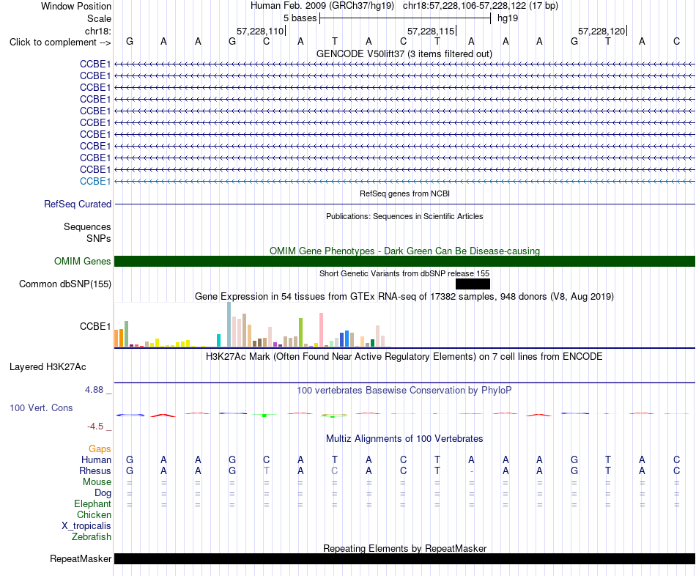Screen dimensions: 696x576
Task: Click the RefSeq Curated intron line
Action: coord(404,204)
